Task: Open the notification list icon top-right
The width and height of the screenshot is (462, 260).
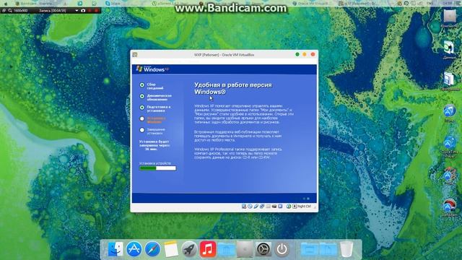Action: pos(457,3)
